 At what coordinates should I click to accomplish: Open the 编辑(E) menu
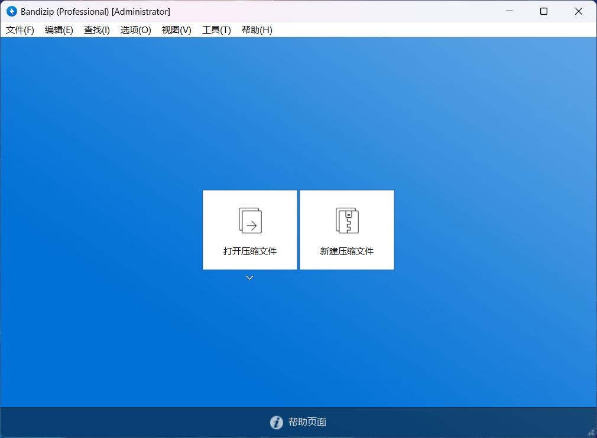pos(59,30)
